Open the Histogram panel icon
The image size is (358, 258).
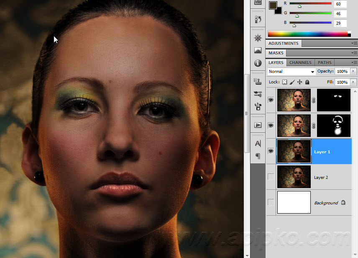click(x=258, y=50)
